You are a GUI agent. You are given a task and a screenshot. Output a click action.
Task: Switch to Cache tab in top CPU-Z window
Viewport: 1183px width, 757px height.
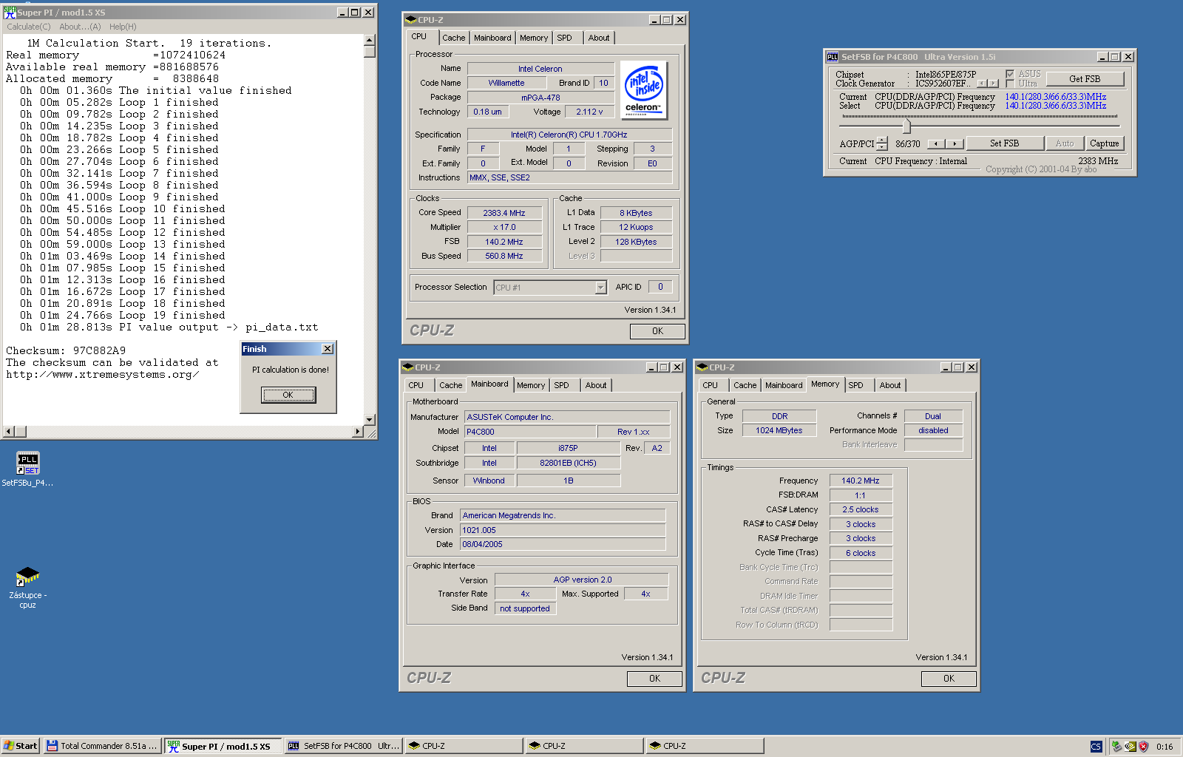pyautogui.click(x=454, y=38)
